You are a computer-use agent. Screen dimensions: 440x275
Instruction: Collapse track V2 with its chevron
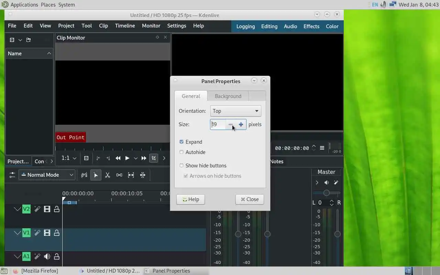[17, 209]
